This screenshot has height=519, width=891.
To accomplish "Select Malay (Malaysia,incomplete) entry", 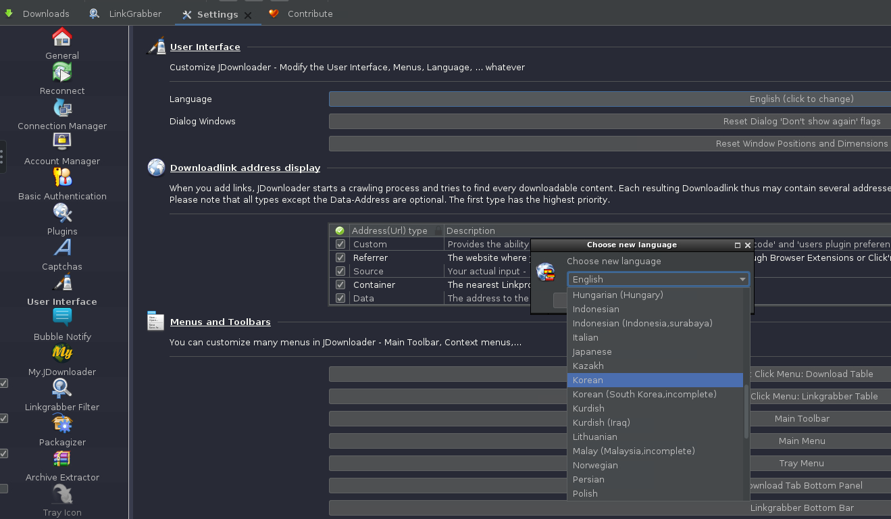I will click(x=655, y=451).
